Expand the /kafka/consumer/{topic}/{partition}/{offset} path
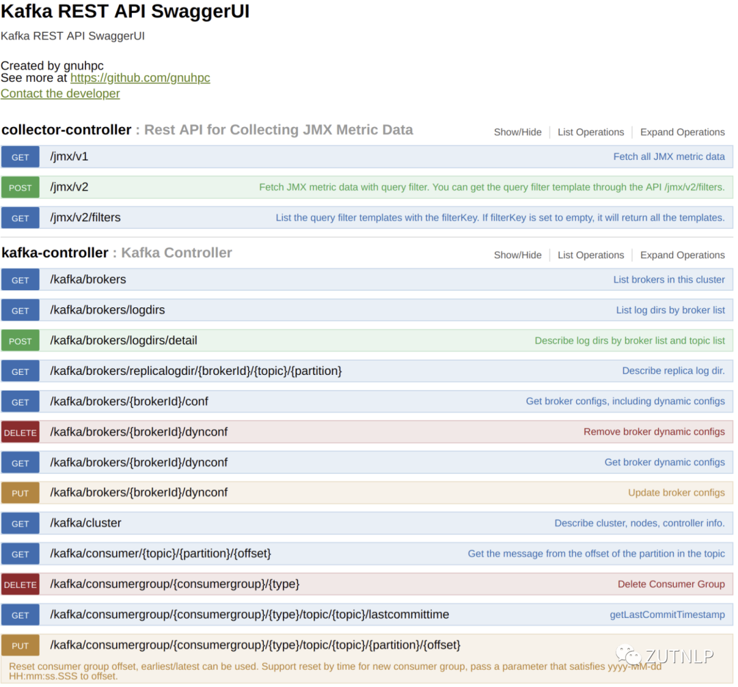Screen dimensions: 738x687 (161, 553)
